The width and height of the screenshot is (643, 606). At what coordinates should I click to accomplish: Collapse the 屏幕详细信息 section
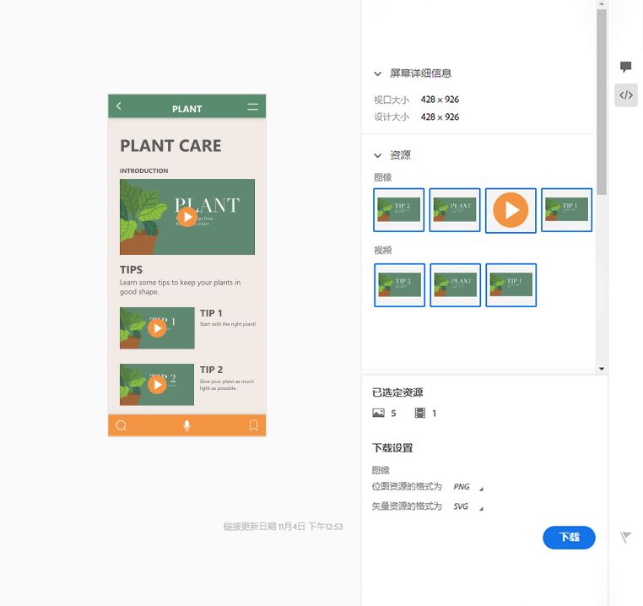[x=378, y=74]
